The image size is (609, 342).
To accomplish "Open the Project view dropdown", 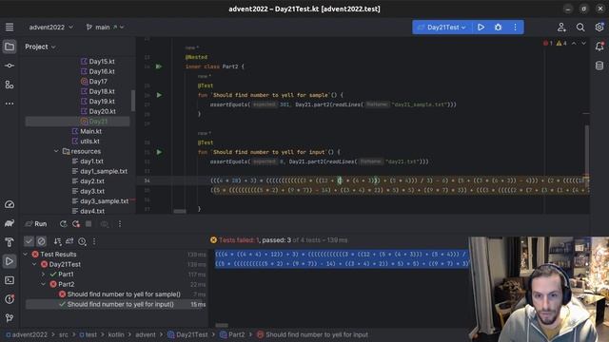I will click(x=40, y=47).
